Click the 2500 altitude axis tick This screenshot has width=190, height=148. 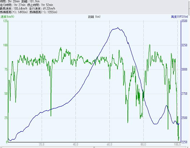184,118
